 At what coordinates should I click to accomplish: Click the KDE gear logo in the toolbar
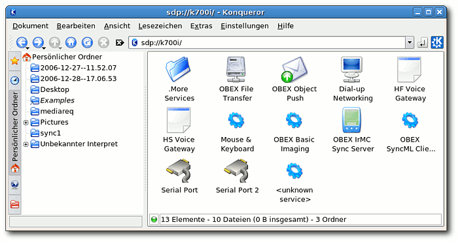tap(437, 42)
